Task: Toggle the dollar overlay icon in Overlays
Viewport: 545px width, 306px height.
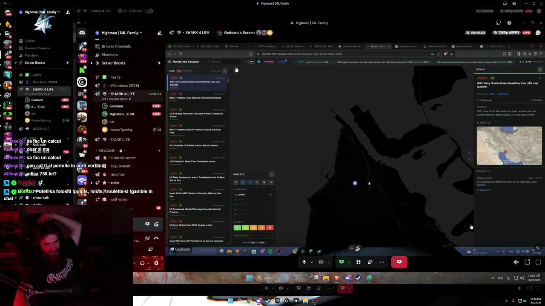Action: (257, 182)
